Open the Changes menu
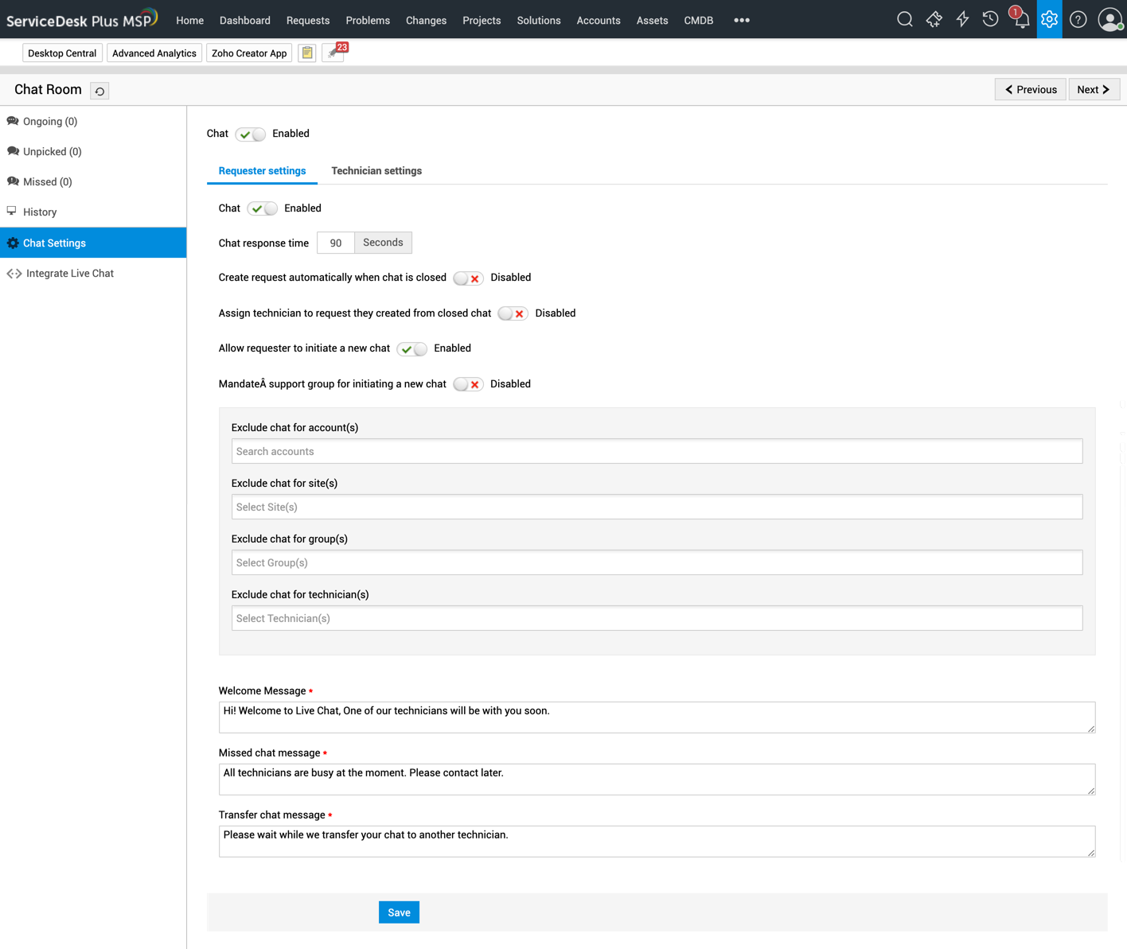This screenshot has height=949, width=1127. (426, 20)
